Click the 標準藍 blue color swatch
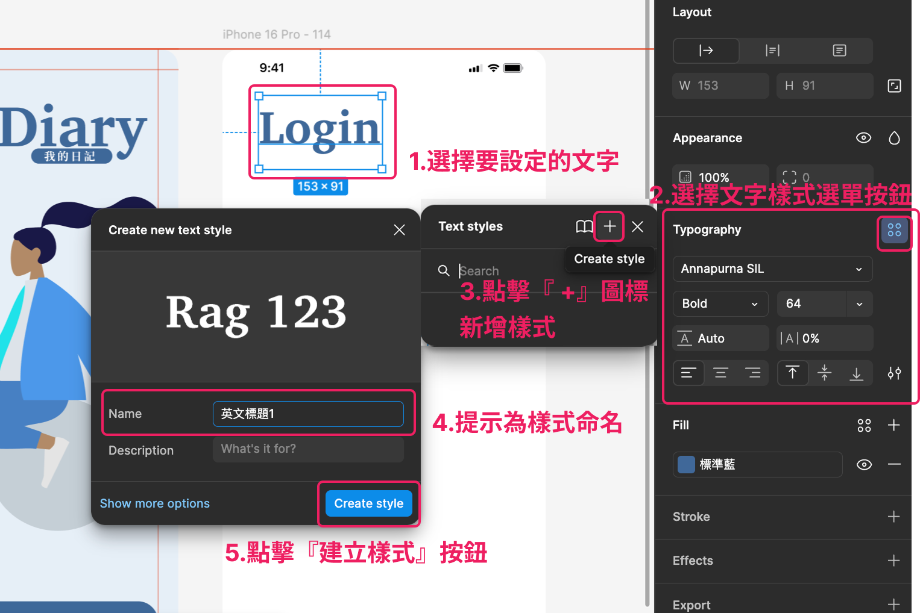 (686, 464)
